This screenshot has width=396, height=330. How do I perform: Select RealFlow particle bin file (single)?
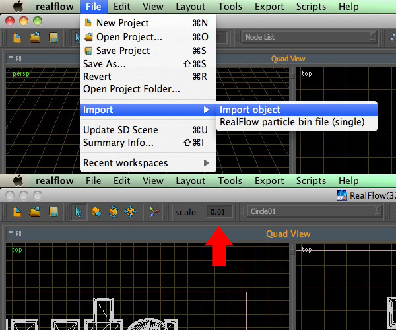click(297, 122)
